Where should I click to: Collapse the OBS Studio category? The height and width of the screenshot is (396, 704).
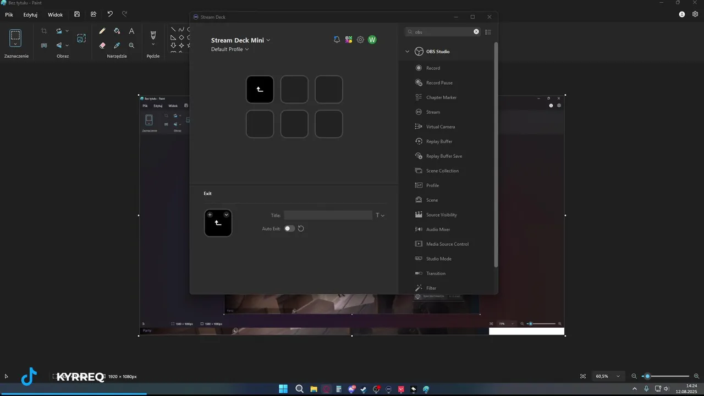[408, 52]
